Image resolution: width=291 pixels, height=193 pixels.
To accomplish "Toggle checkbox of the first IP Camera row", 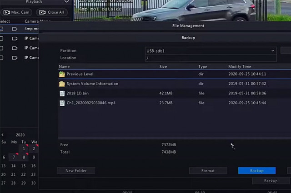I will point(1,39).
